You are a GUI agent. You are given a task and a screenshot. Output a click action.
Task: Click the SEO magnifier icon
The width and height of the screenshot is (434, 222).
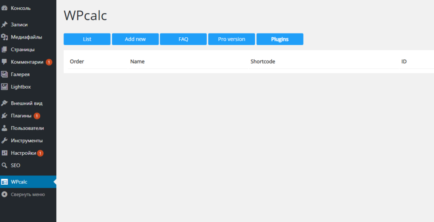[x=4, y=165]
